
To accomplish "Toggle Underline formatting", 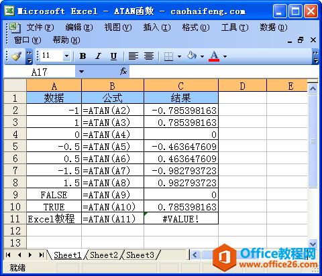I will point(113,56).
